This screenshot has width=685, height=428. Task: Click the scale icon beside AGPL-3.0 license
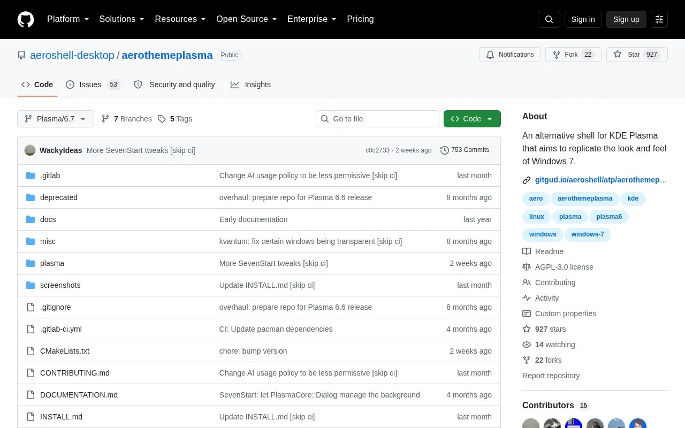527,267
